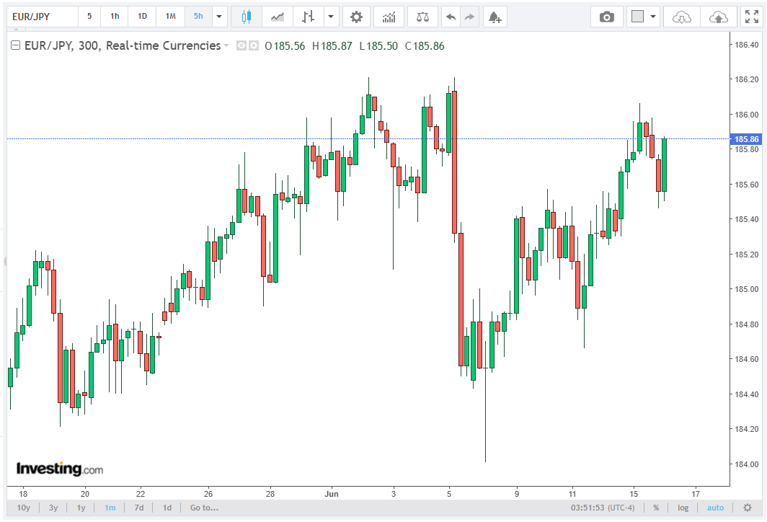Expand the bar style dropdown arrow

[331, 17]
